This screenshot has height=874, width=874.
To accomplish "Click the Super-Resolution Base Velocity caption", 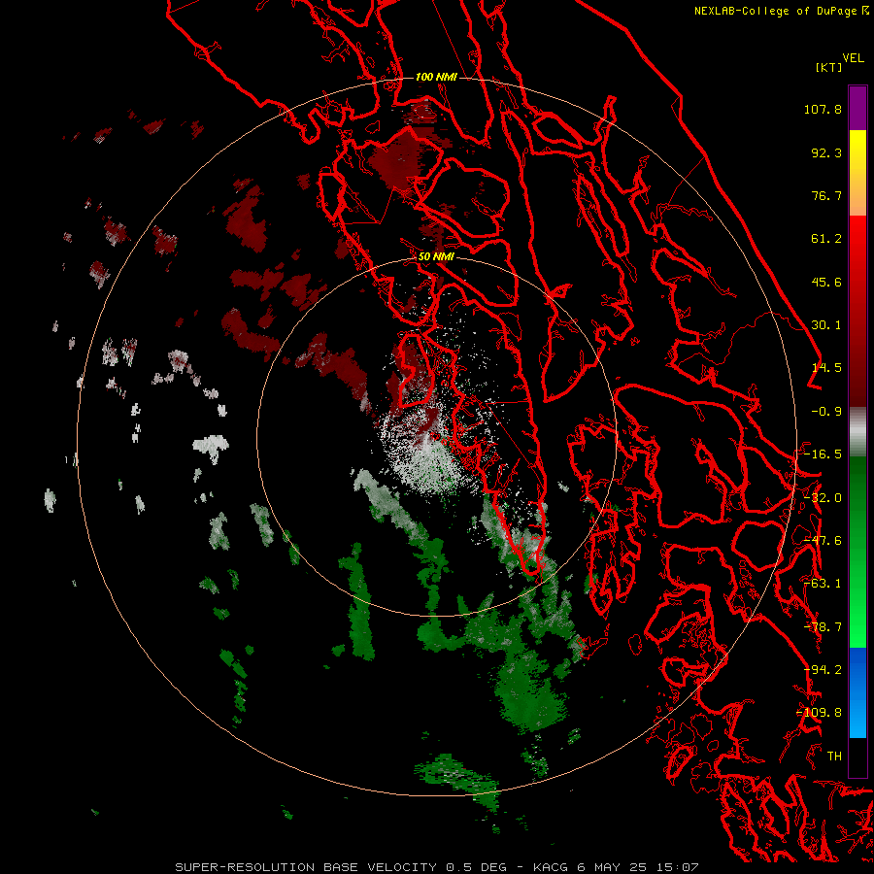I will pyautogui.click(x=436, y=867).
